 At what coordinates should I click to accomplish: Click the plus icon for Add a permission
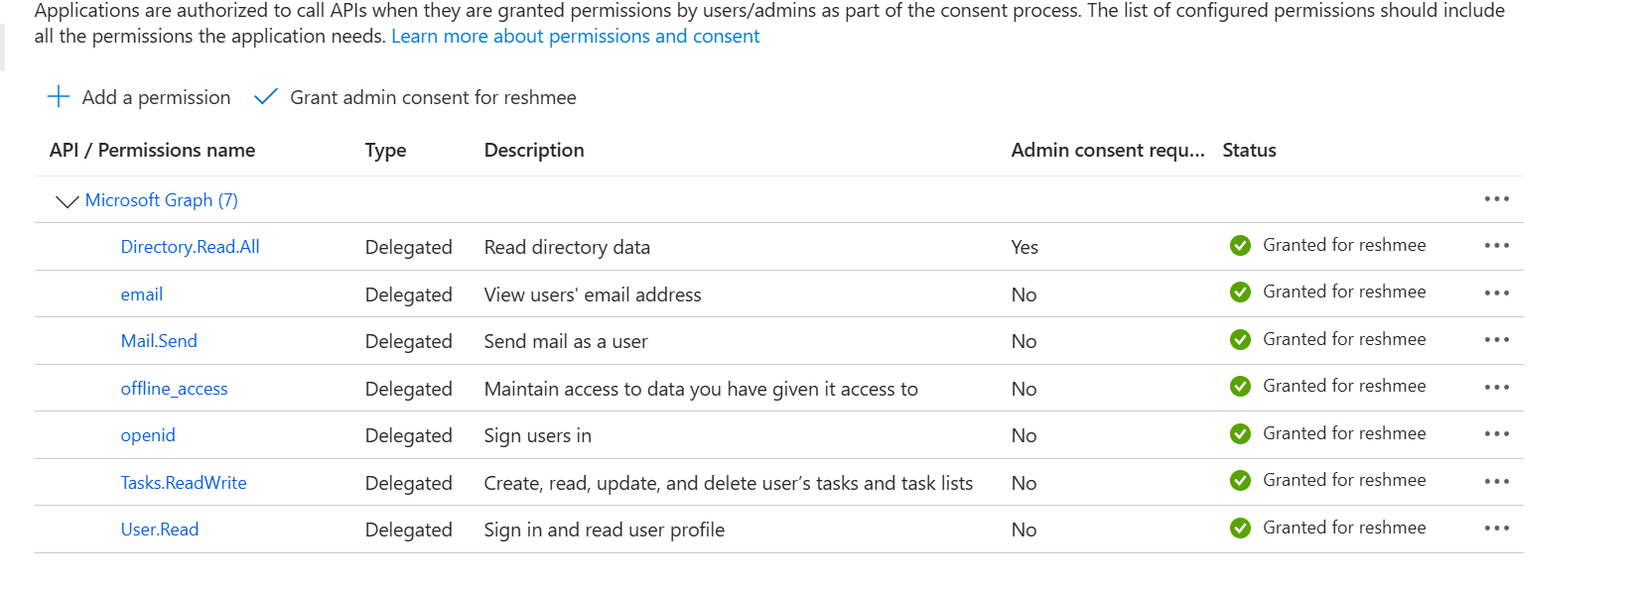59,96
